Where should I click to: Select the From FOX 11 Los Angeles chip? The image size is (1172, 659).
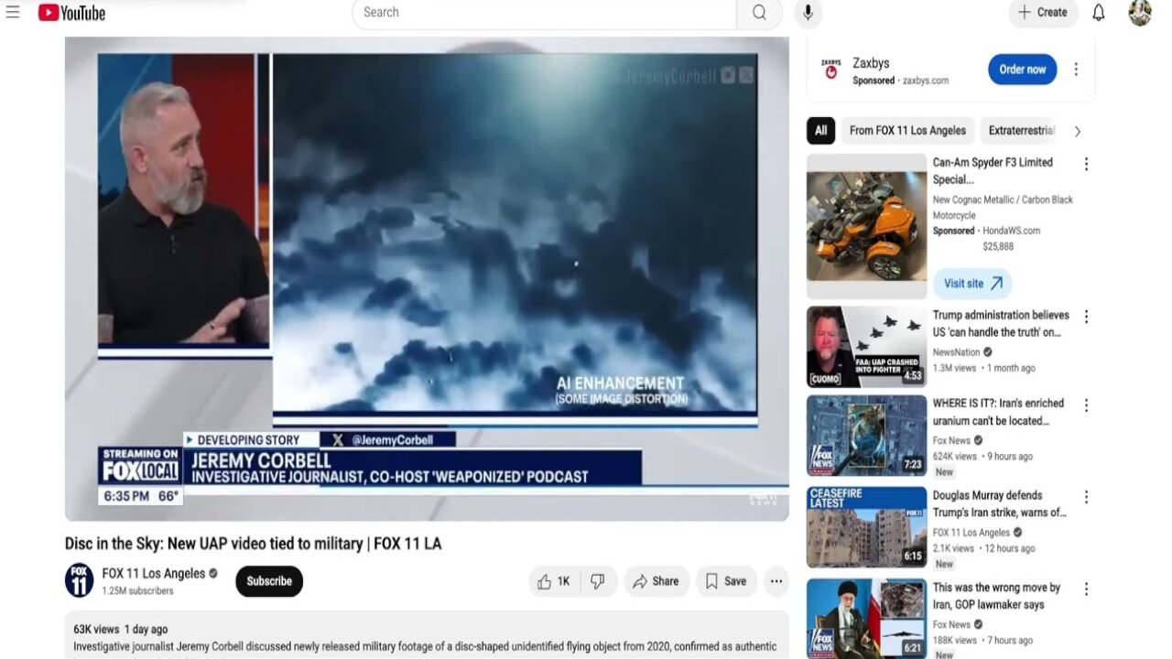click(x=907, y=131)
